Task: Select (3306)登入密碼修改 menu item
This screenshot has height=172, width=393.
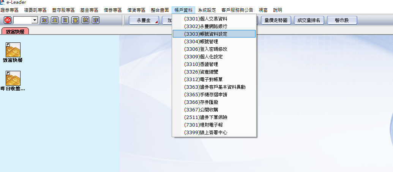Action: tap(214, 49)
